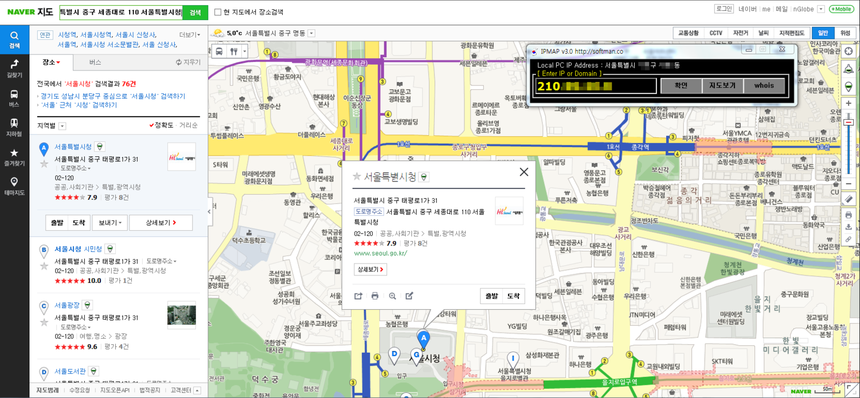Click the bus stop overlay icon on map
Viewport: 860px width, 398px height.
(x=219, y=52)
